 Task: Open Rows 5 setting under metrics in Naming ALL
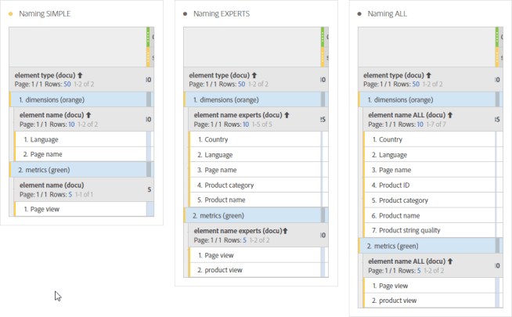(420, 271)
